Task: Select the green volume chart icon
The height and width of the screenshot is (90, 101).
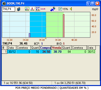Action: coord(27,9)
